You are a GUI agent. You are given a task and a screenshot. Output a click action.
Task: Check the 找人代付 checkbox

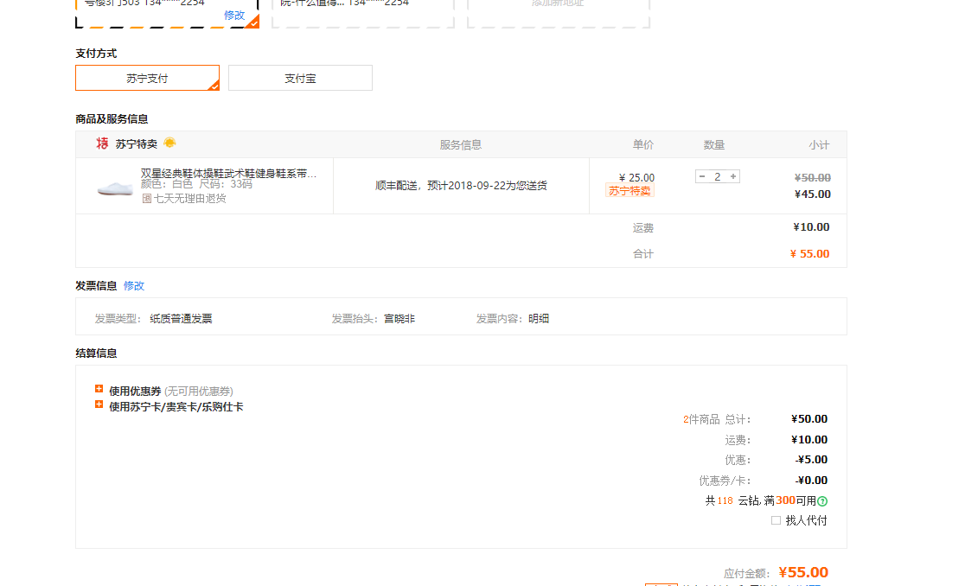click(776, 521)
